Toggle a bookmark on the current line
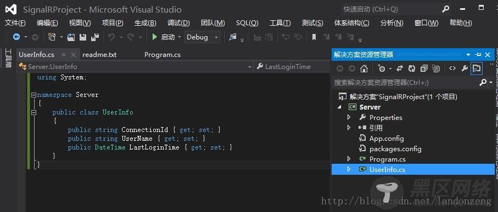Image resolution: width=498 pixels, height=212 pixels. coord(314,37)
